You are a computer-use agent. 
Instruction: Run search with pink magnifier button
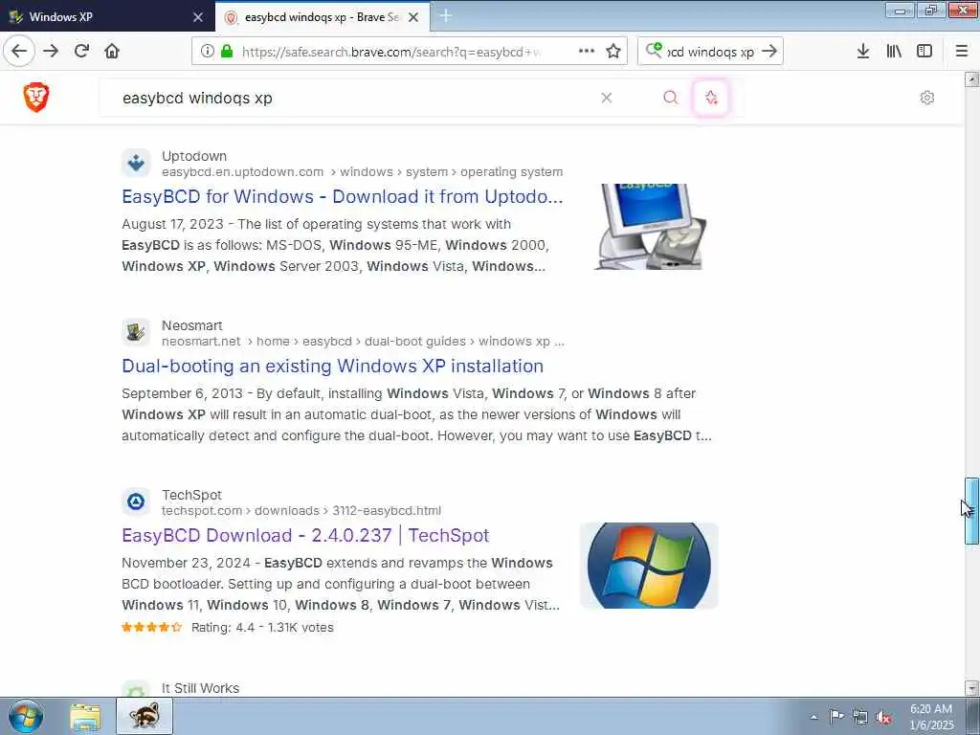click(671, 98)
